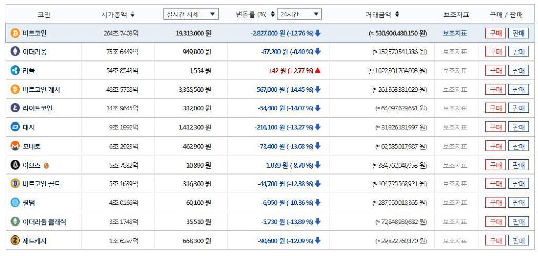Click 판매 in the 제트캐시 row
The image size is (538, 256).
[518, 241]
